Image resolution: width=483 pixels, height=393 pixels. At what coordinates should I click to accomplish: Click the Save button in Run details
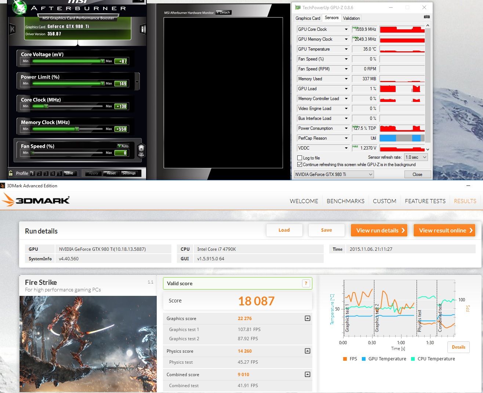tap(326, 230)
